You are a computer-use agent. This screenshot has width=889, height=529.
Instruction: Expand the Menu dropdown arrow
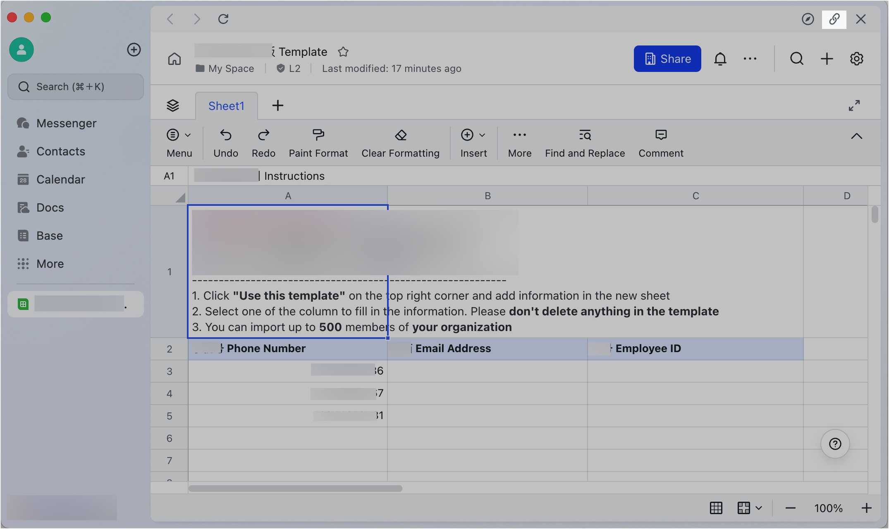(188, 135)
